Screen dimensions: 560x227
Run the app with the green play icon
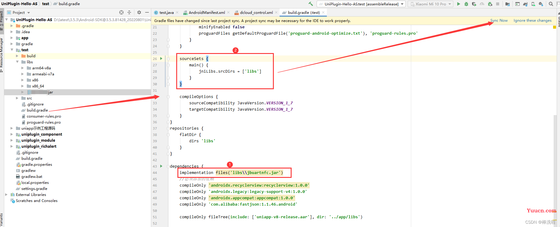pyautogui.click(x=458, y=4)
